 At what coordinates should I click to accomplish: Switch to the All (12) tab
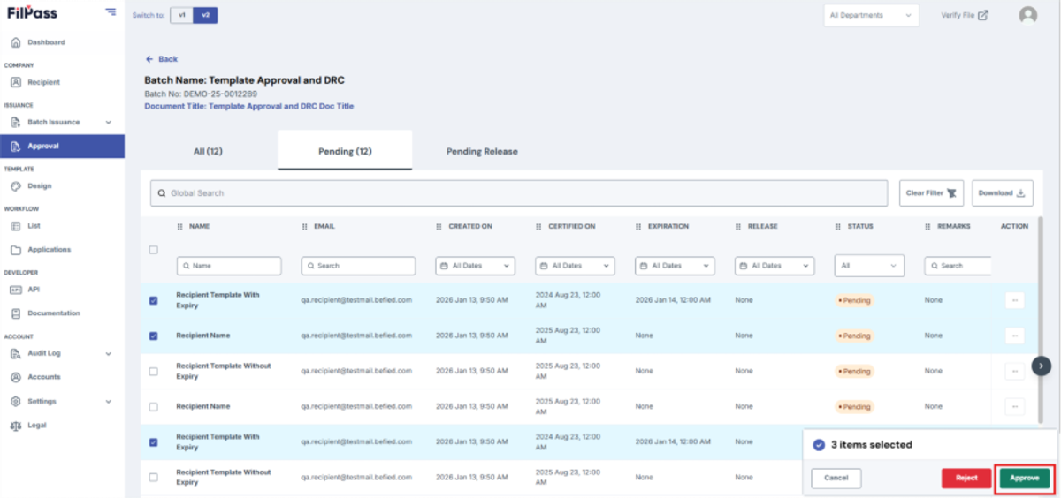tap(208, 151)
